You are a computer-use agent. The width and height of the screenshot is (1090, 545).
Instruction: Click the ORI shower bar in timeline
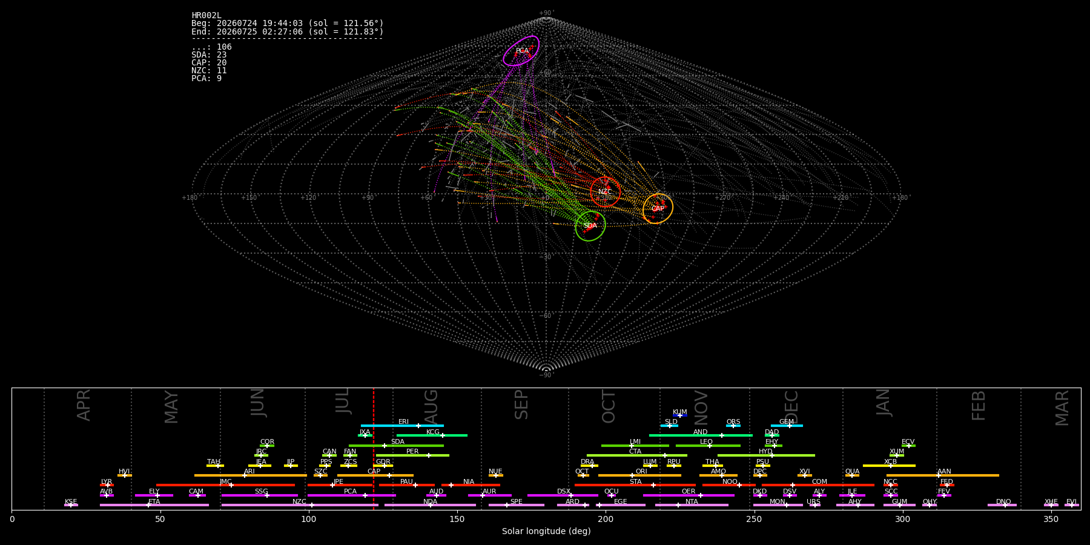tap(639, 475)
